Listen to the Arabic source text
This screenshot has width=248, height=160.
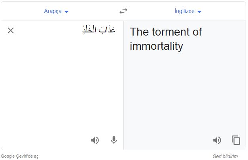[95, 140]
